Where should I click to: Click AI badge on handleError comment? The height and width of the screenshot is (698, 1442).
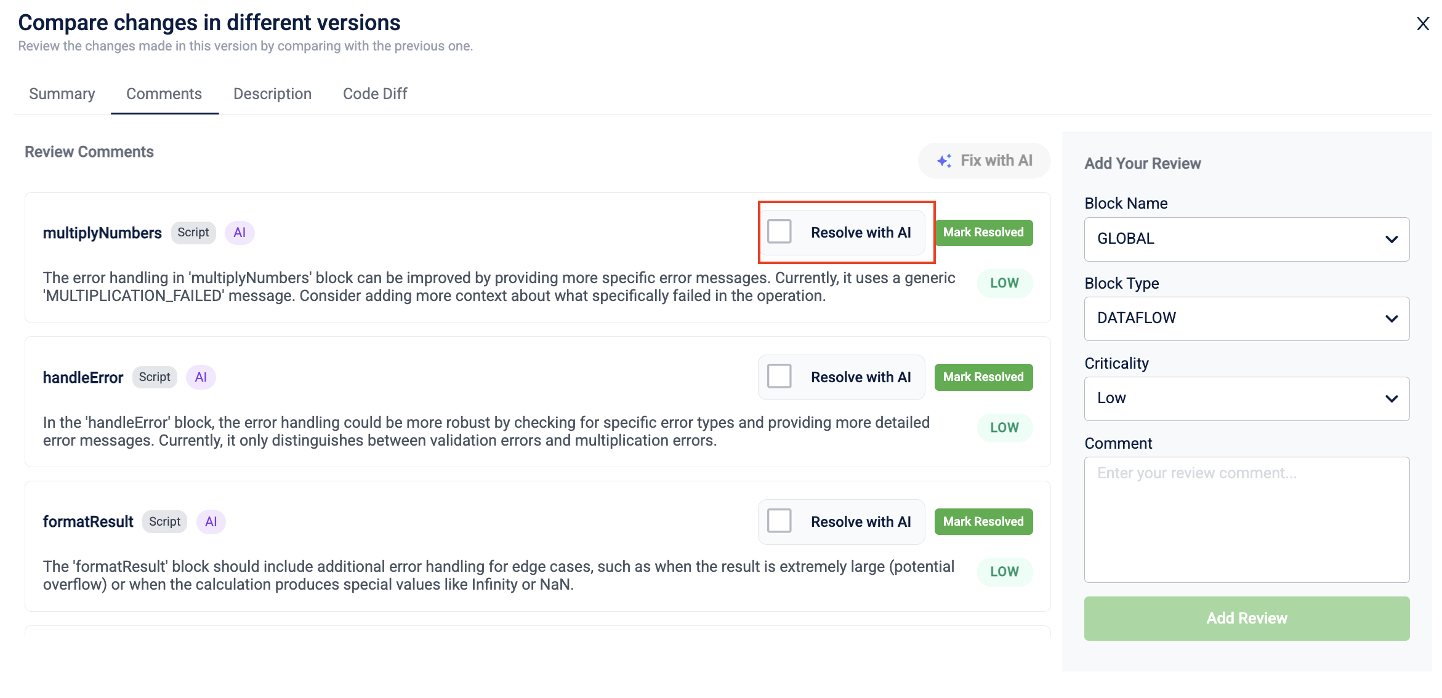(x=201, y=377)
